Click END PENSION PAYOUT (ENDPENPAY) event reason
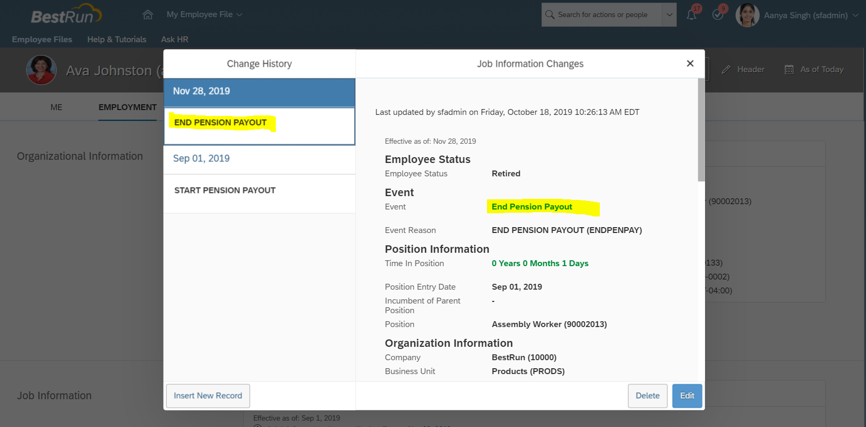The image size is (866, 427). (567, 230)
